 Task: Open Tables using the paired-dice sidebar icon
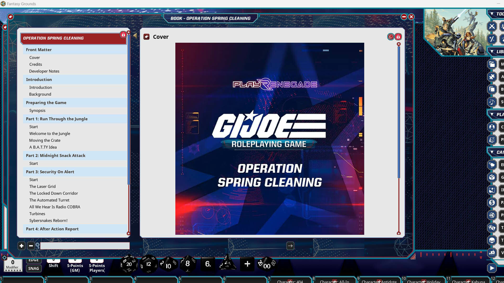(x=492, y=228)
